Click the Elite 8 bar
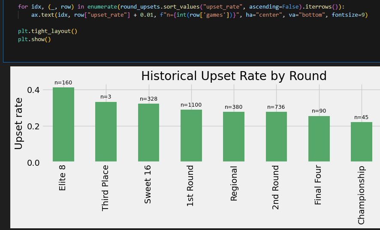 [x=63, y=125]
